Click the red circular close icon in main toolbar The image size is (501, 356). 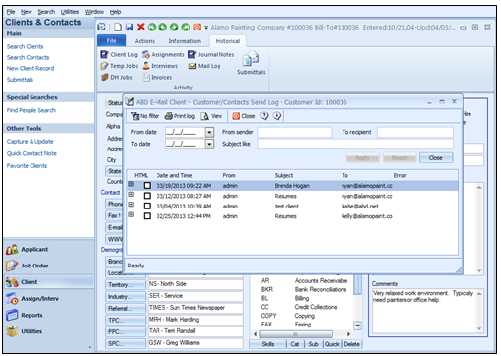(x=197, y=27)
